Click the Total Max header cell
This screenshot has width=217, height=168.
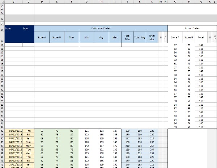point(152,37)
